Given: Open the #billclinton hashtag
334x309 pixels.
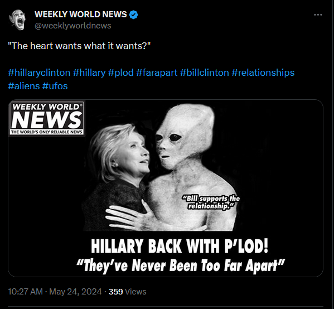Looking at the screenshot, I should [x=205, y=73].
